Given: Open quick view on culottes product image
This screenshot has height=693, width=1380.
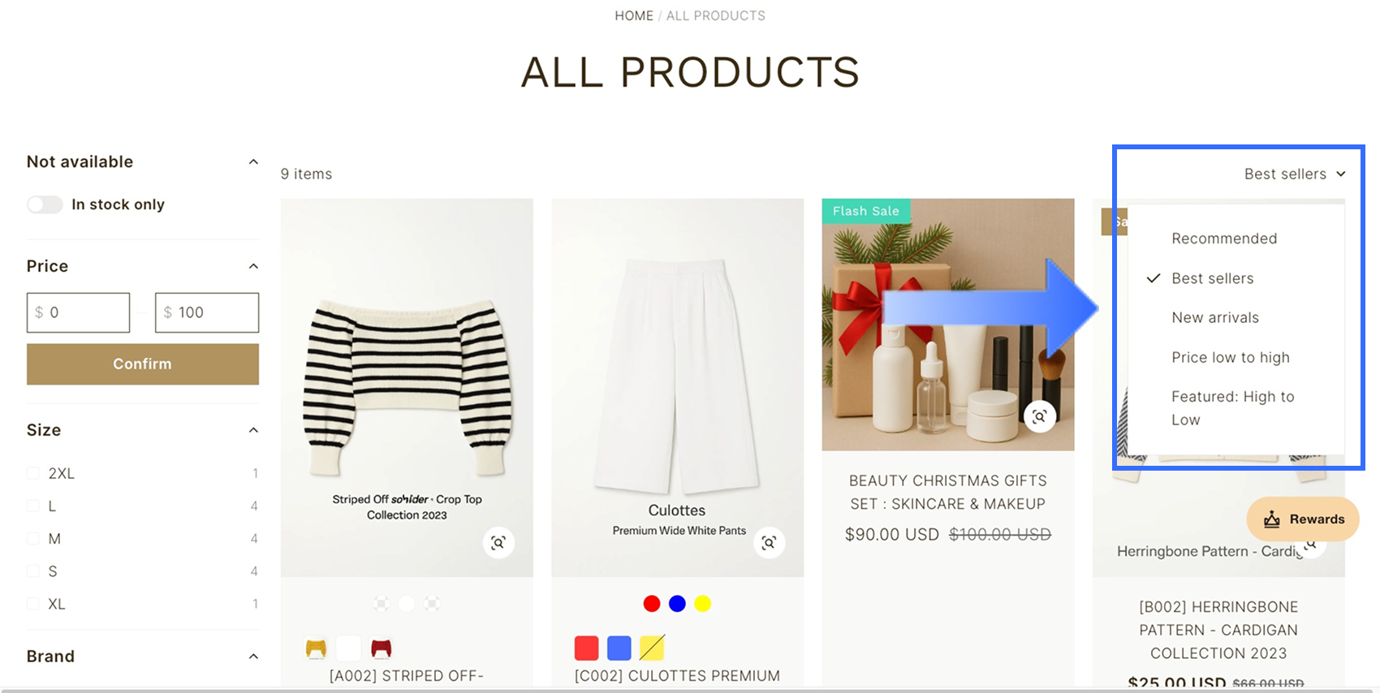Looking at the screenshot, I should pos(769,543).
